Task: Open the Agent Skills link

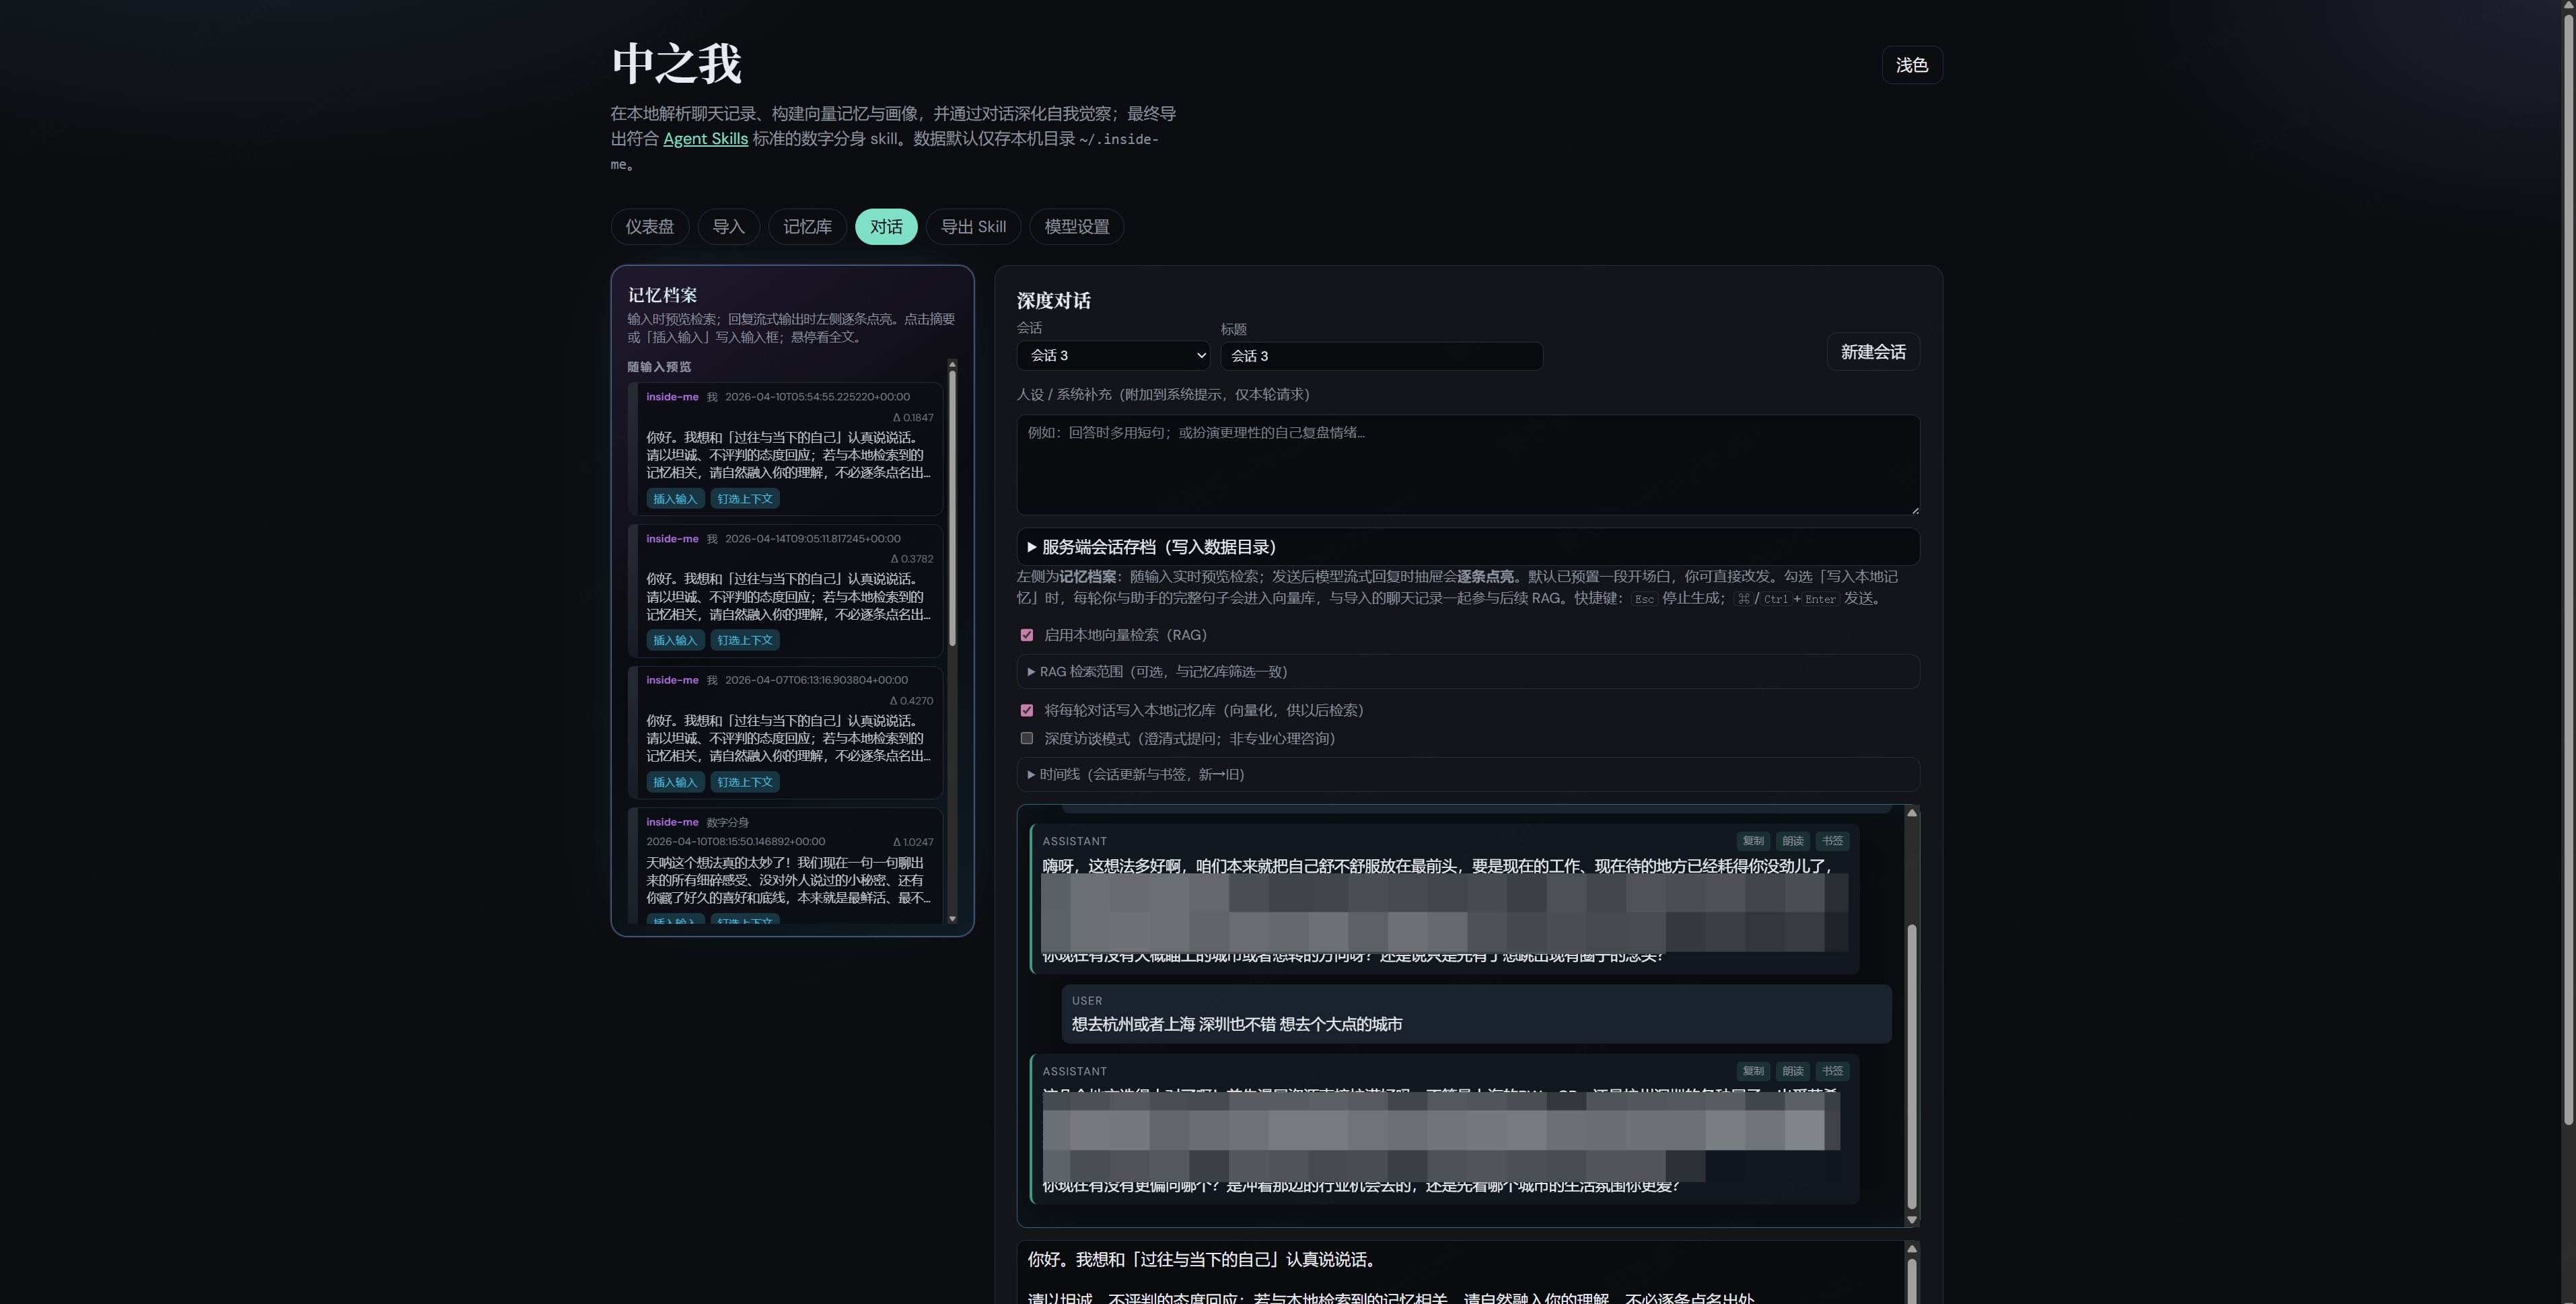Action: point(705,139)
